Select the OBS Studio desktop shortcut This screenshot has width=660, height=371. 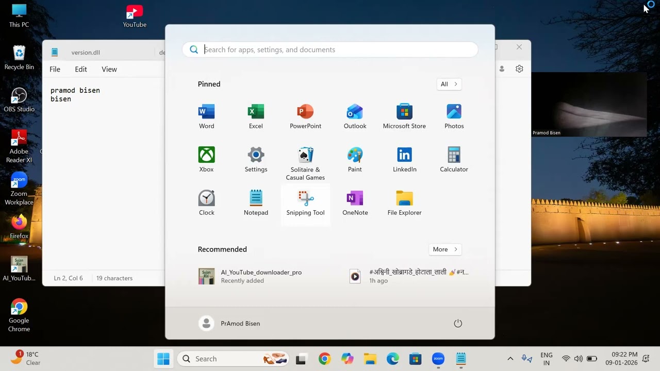(x=19, y=100)
